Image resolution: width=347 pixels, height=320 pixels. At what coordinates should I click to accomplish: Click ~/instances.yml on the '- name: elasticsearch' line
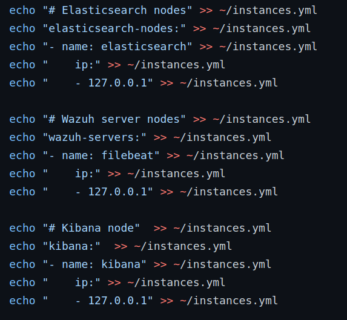pos(268,47)
